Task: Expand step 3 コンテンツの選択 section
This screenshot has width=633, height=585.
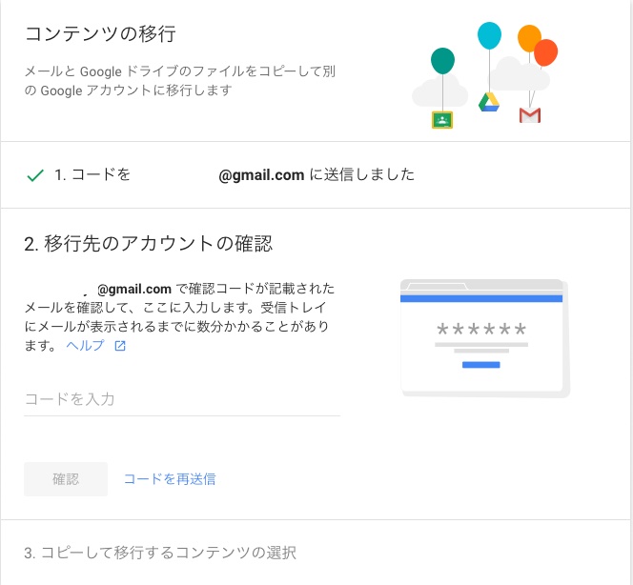Action: pos(316,553)
